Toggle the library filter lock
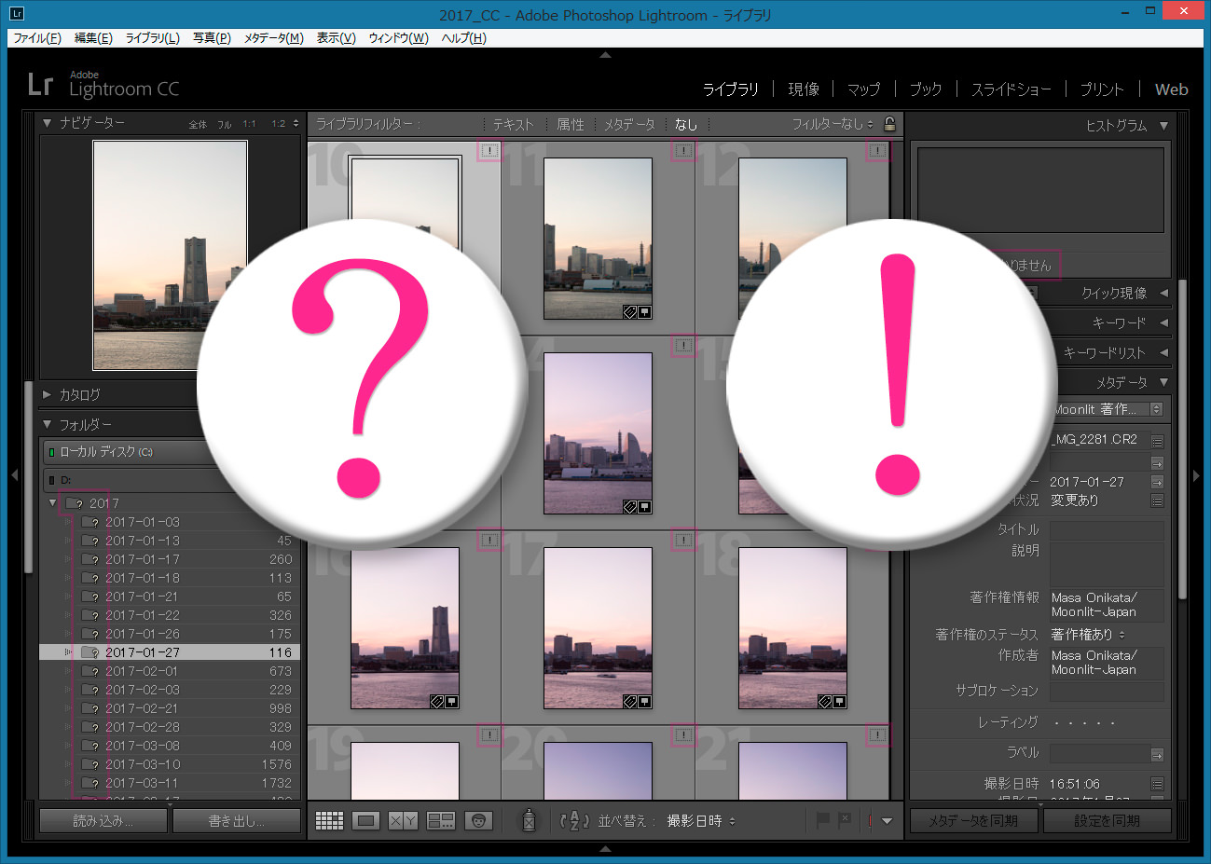 coord(889,124)
